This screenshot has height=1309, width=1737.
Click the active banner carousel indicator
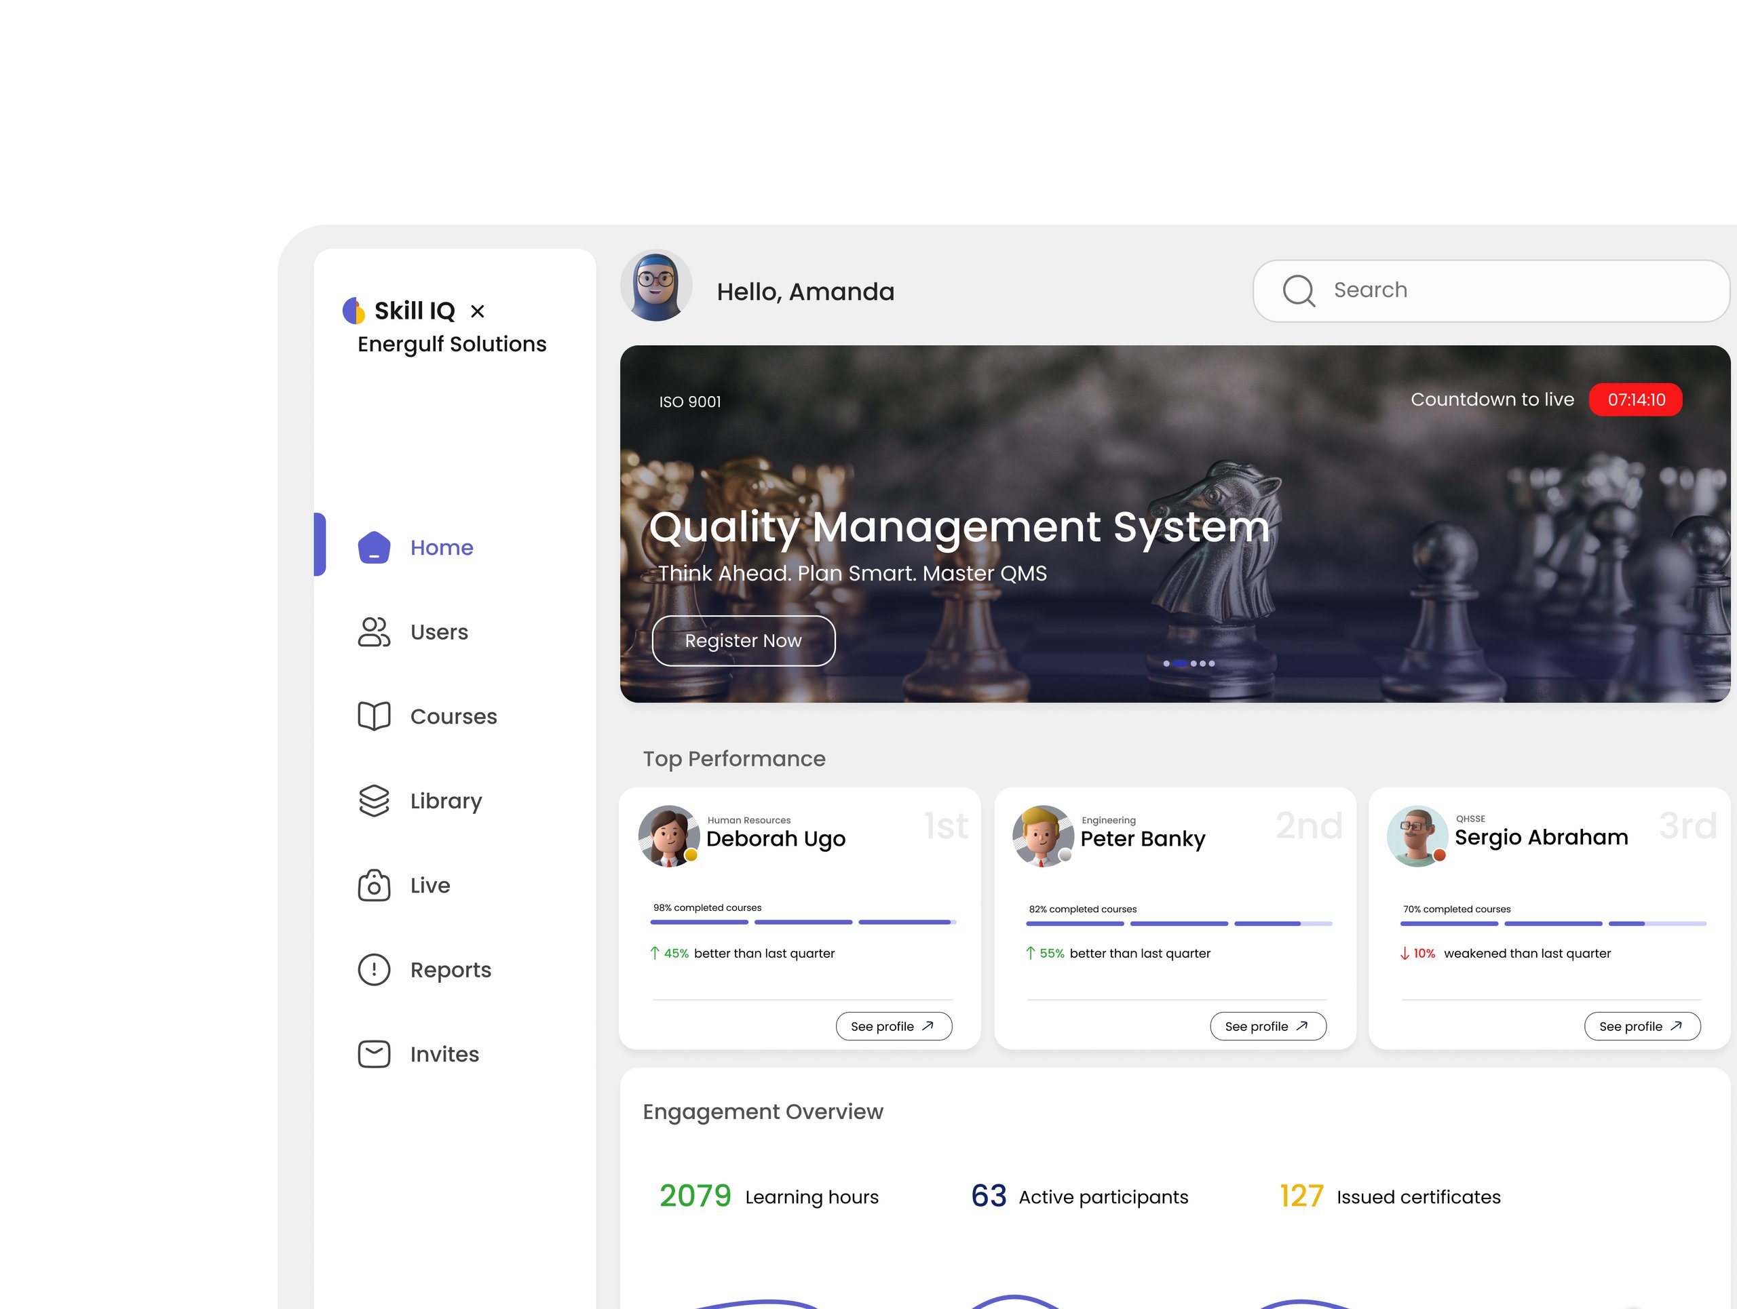pos(1180,663)
